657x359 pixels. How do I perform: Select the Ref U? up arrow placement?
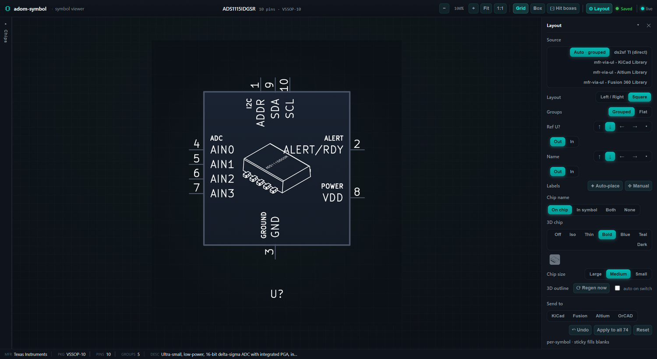(600, 127)
